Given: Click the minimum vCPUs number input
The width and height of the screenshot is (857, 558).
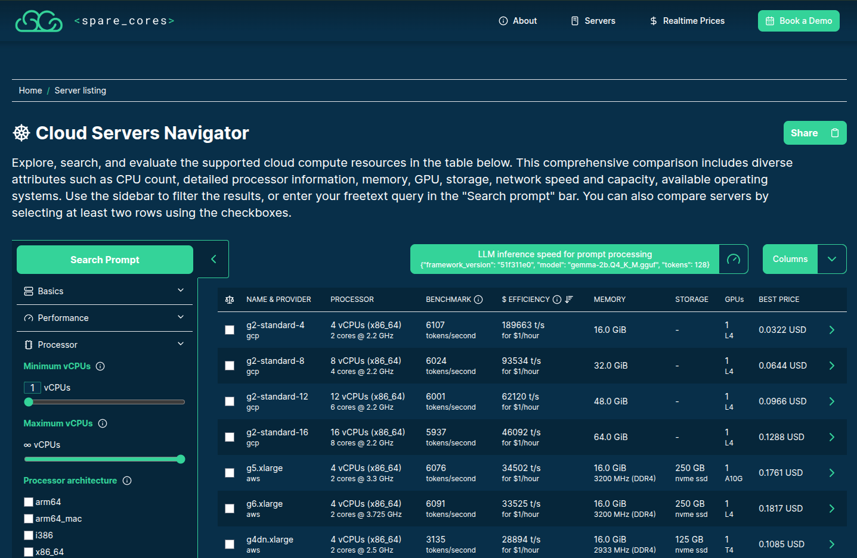Looking at the screenshot, I should coord(32,388).
